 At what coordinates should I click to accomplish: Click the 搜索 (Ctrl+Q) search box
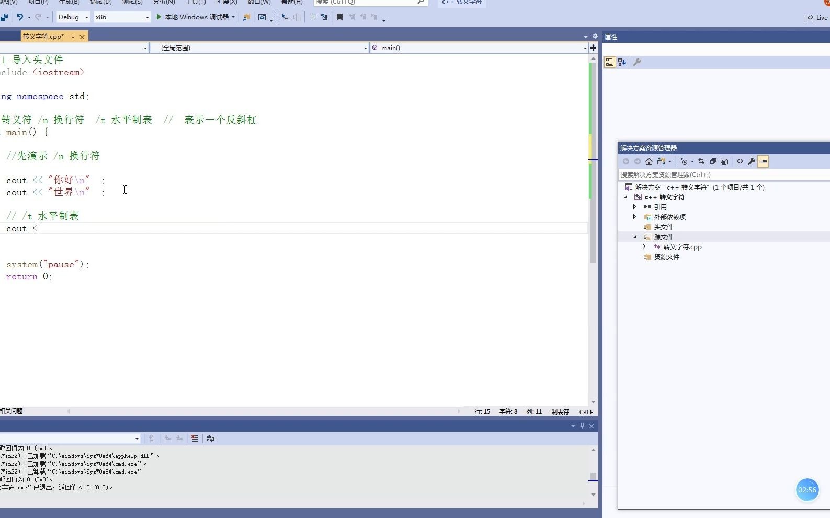370,2
